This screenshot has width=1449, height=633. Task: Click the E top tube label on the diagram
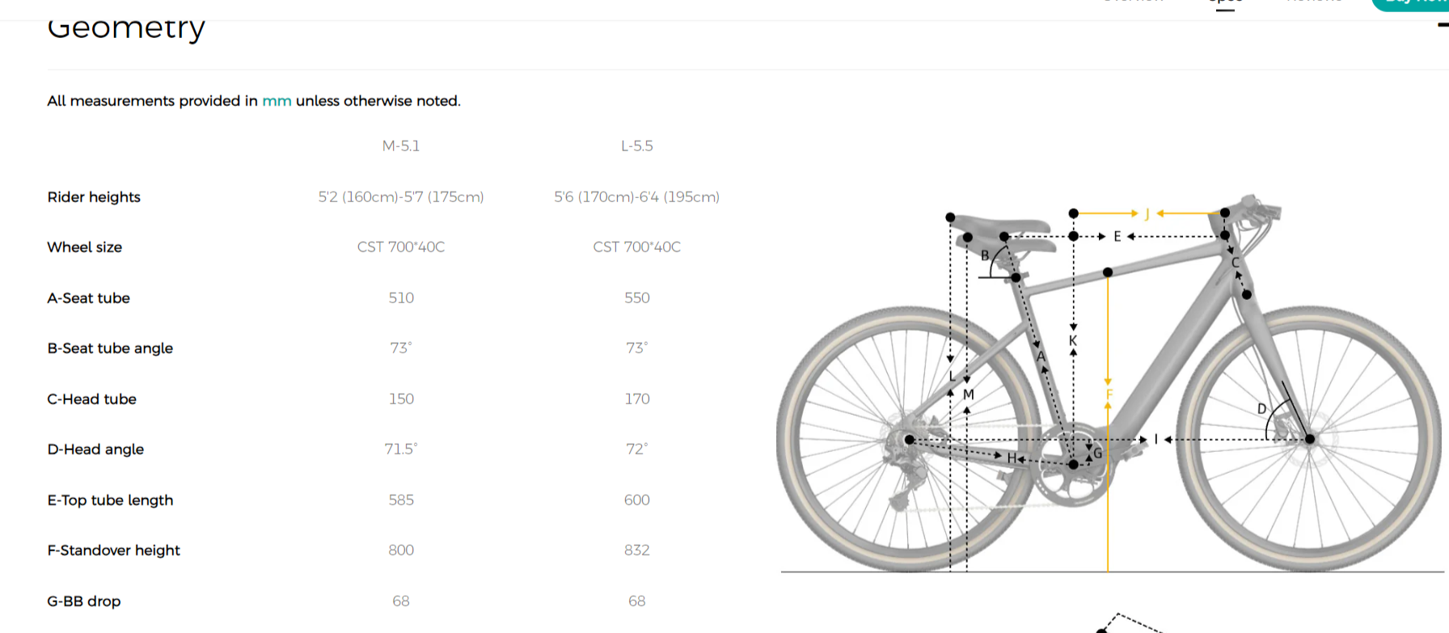tap(1117, 237)
